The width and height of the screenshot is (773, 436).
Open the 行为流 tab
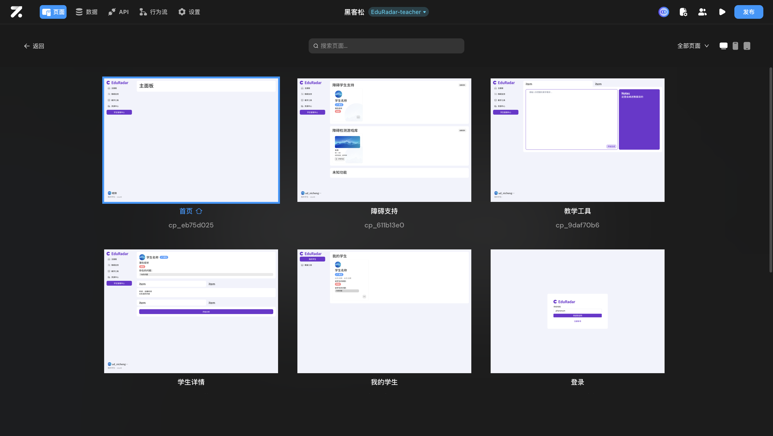153,12
